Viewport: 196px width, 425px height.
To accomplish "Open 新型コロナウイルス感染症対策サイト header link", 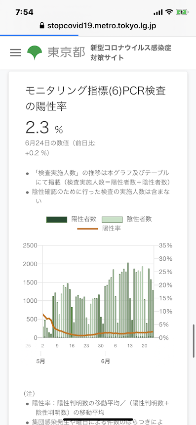I will pyautogui.click(x=131, y=52).
